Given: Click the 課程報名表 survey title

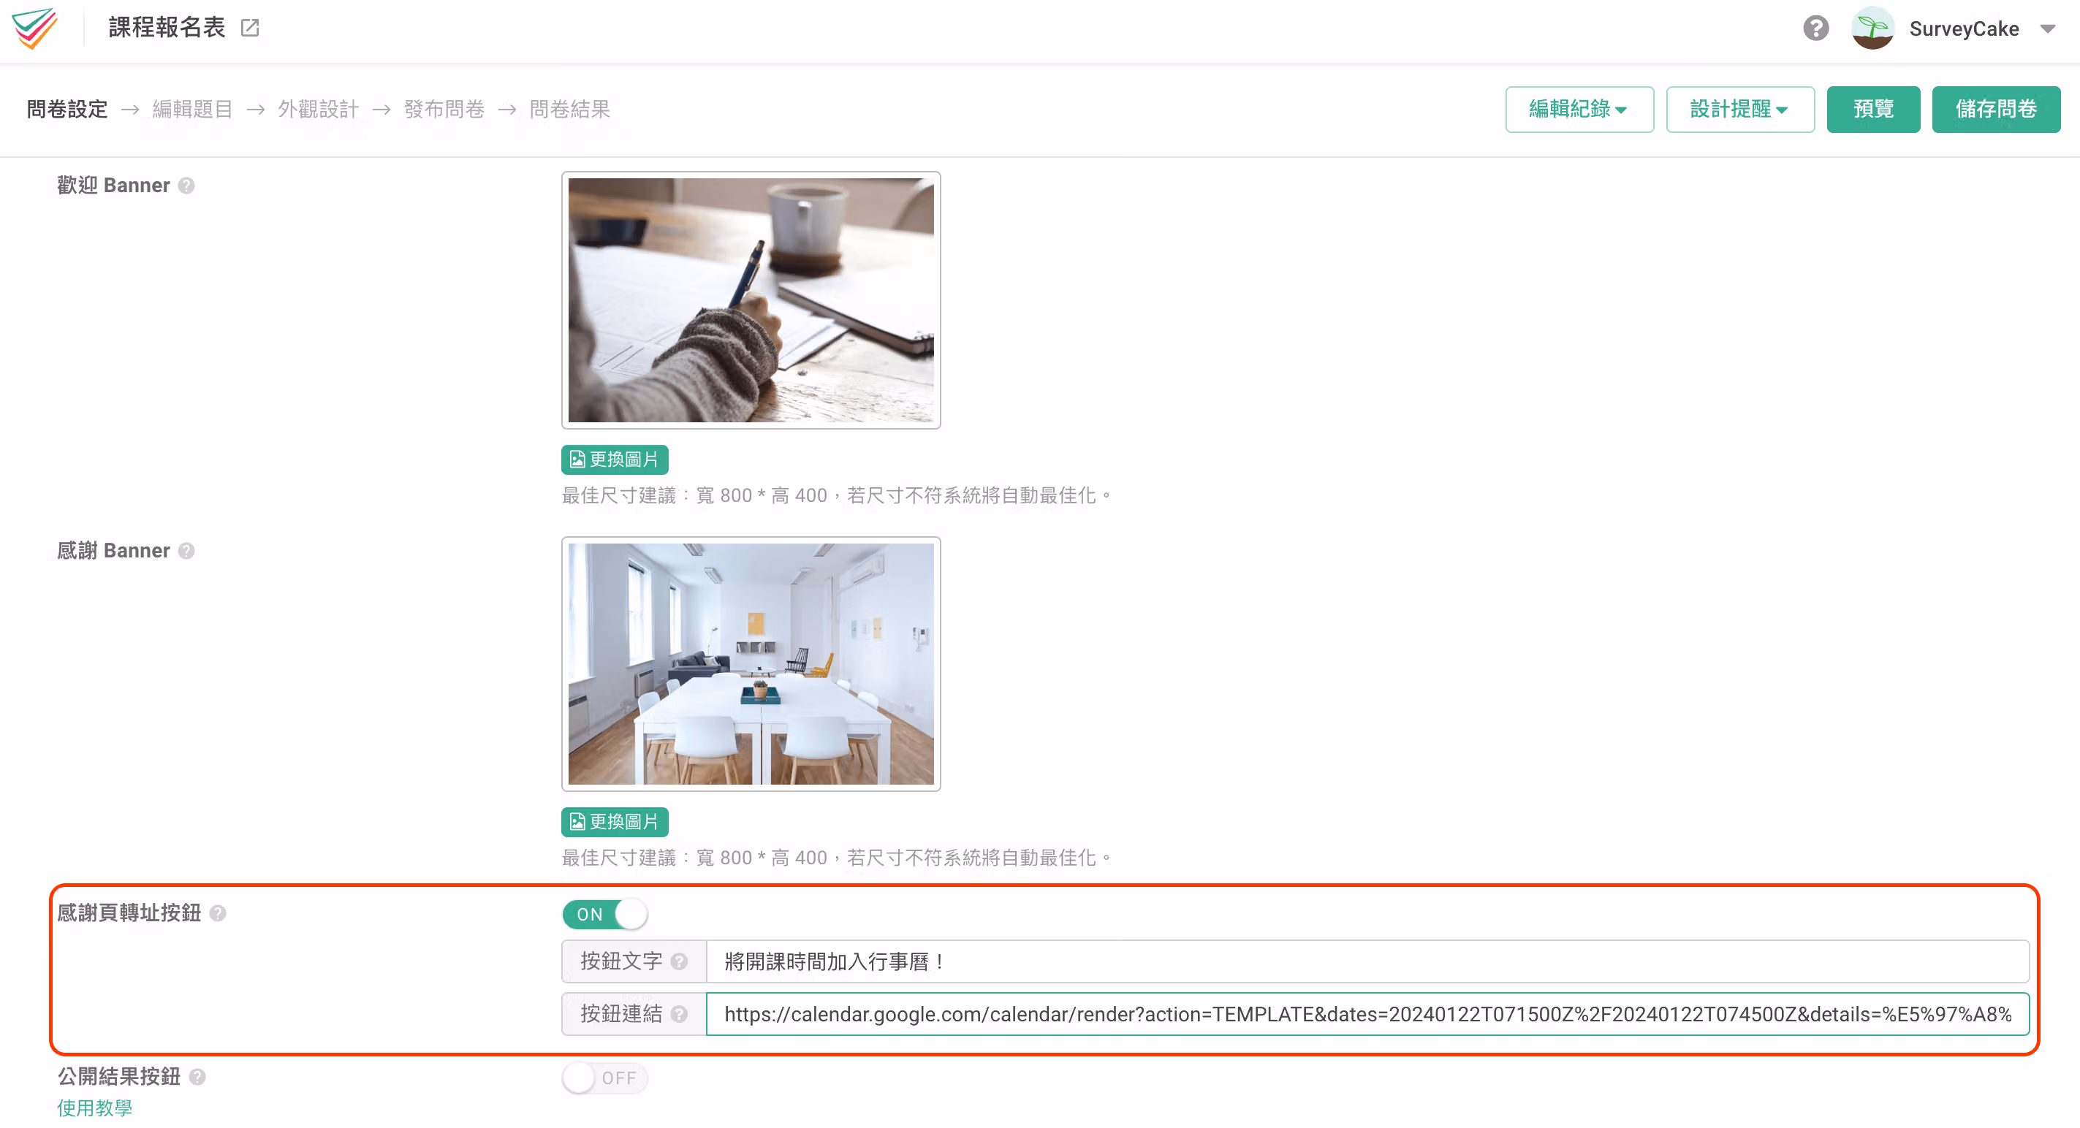Looking at the screenshot, I should click(167, 28).
